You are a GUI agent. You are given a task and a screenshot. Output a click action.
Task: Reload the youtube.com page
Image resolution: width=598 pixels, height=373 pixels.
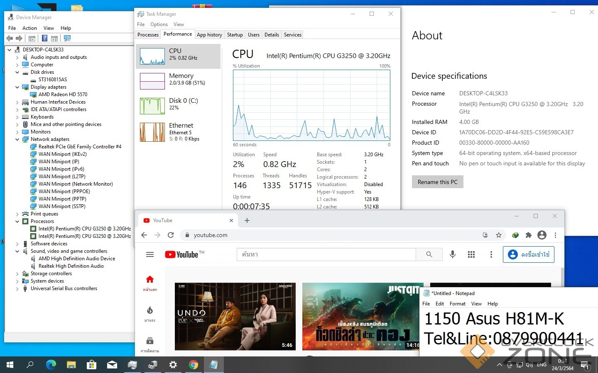(x=171, y=235)
